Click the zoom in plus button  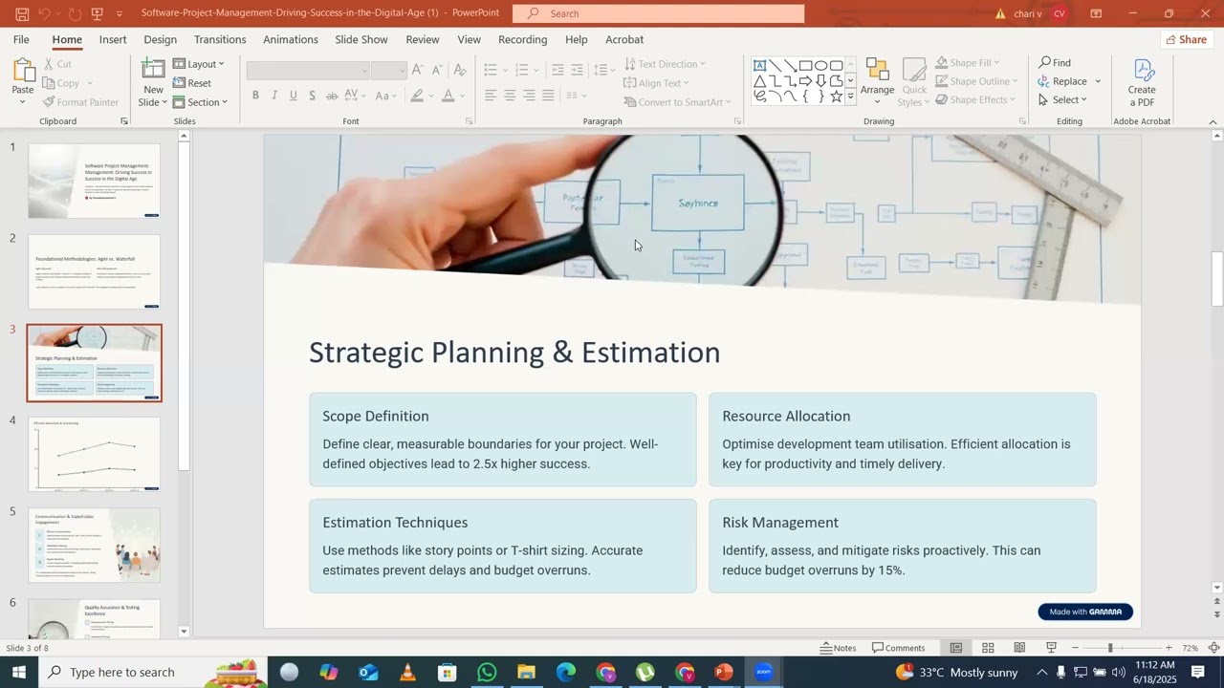[x=1169, y=648]
